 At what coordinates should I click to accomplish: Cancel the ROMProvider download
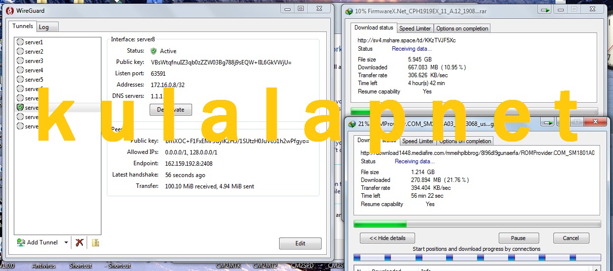(x=571, y=238)
